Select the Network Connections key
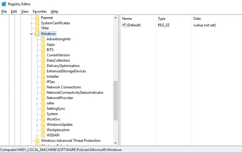Viewport: 242px width, 153px height. coord(64,87)
